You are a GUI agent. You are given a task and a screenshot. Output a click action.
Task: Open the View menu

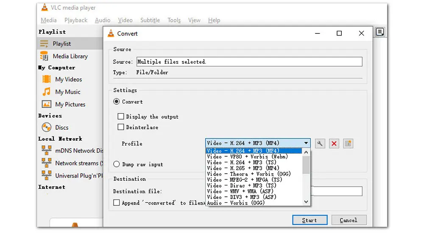coord(194,20)
